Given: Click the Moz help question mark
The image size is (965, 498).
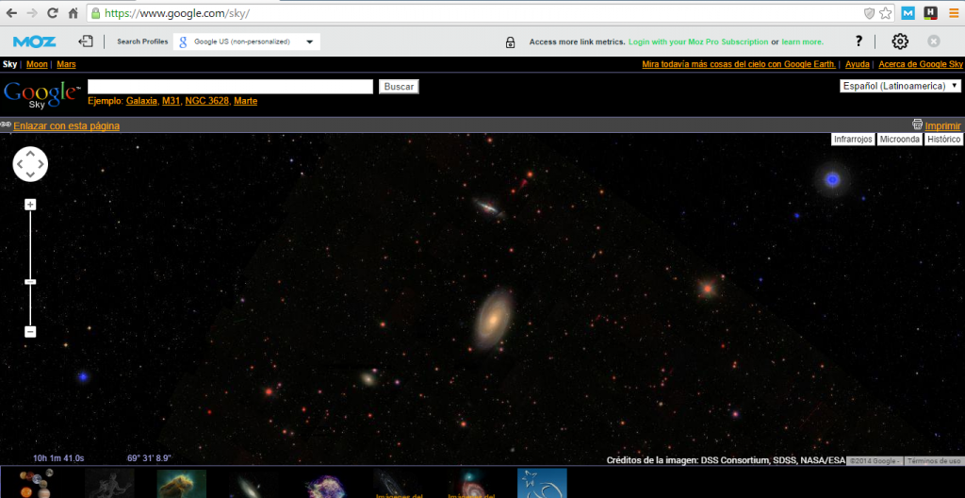Looking at the screenshot, I should point(859,41).
